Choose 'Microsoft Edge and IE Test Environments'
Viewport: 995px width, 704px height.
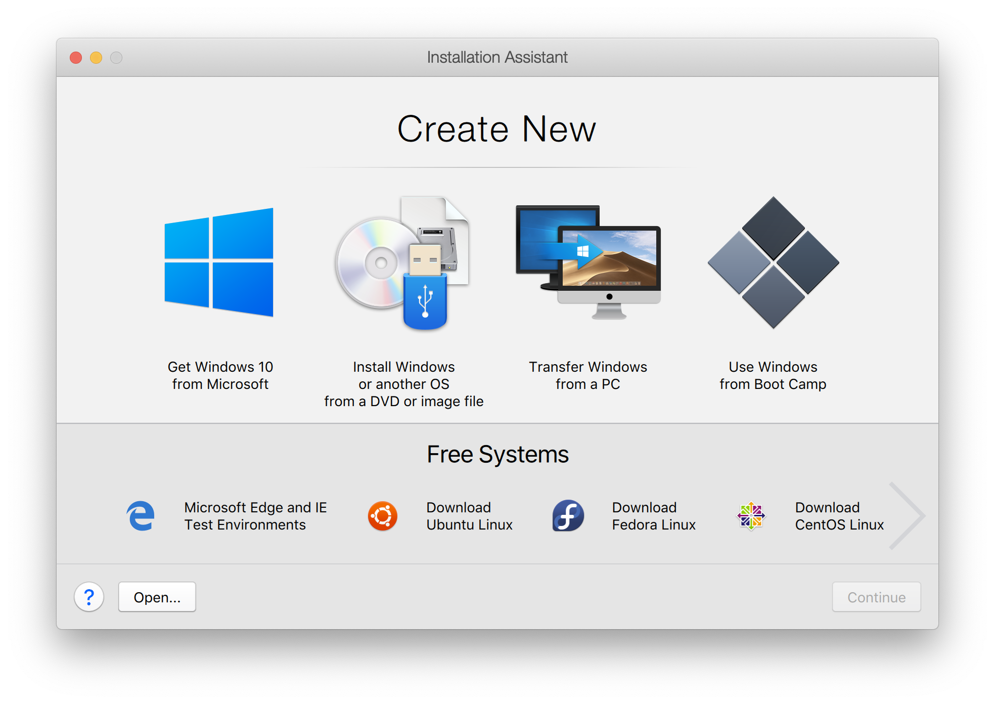click(x=255, y=516)
